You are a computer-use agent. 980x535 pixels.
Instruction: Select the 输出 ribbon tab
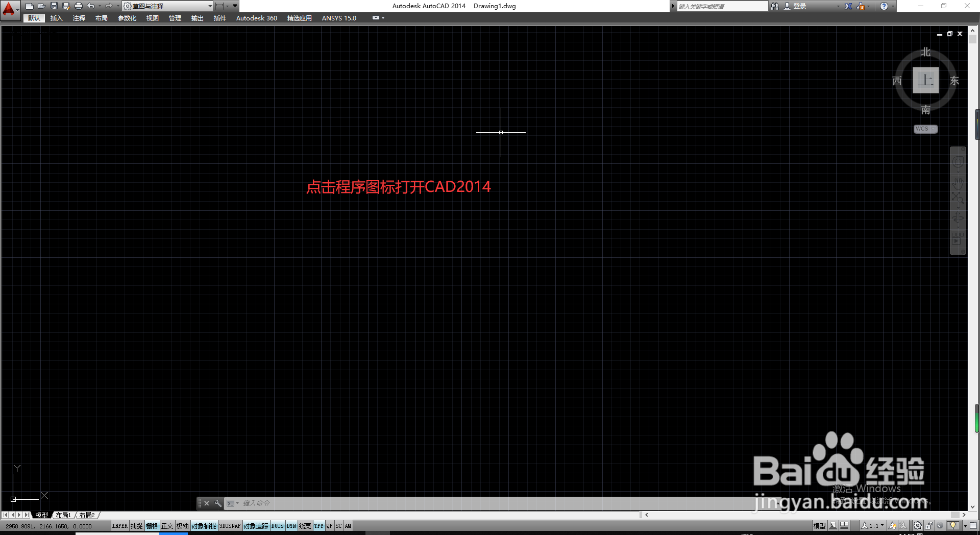click(x=198, y=18)
